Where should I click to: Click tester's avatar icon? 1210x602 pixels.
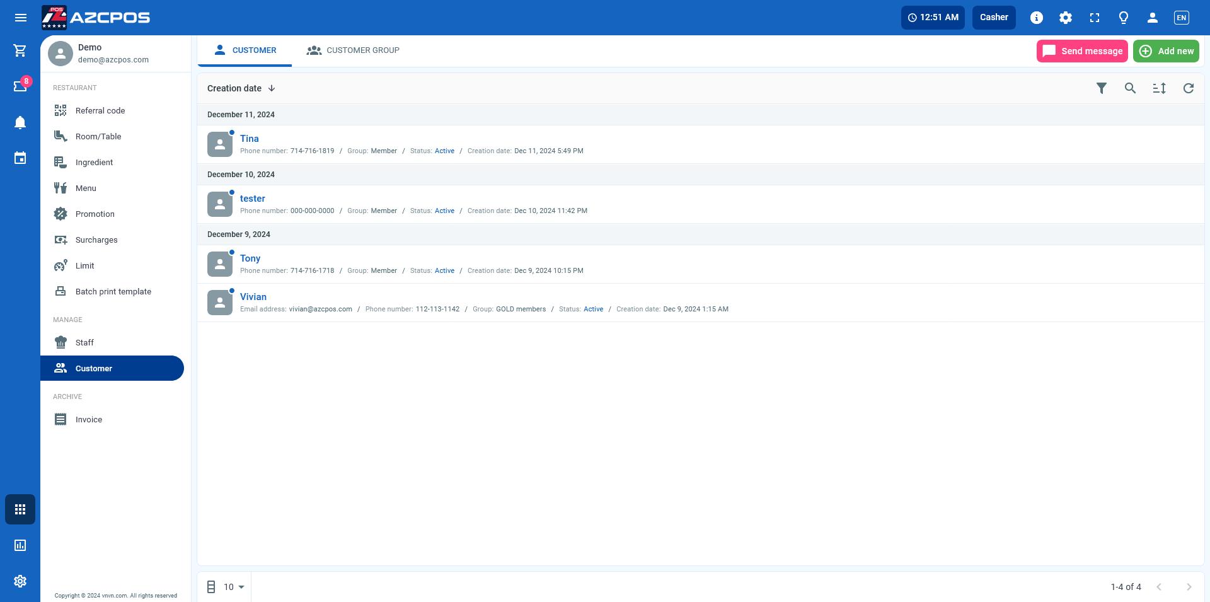coord(220,204)
